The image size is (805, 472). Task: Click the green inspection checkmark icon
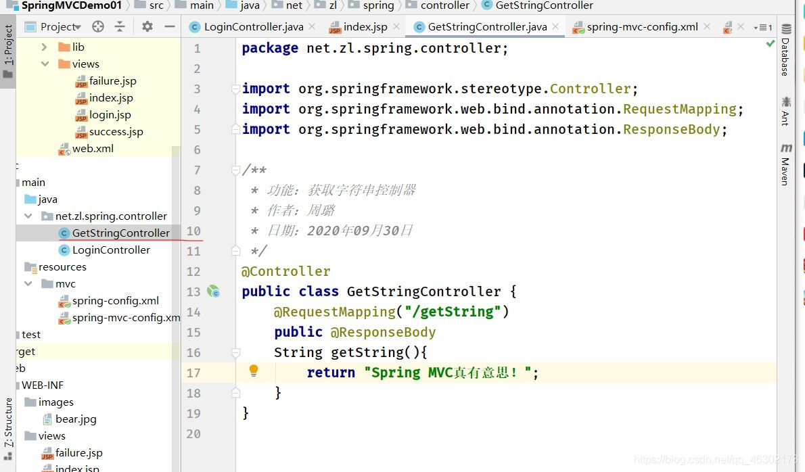(x=770, y=44)
